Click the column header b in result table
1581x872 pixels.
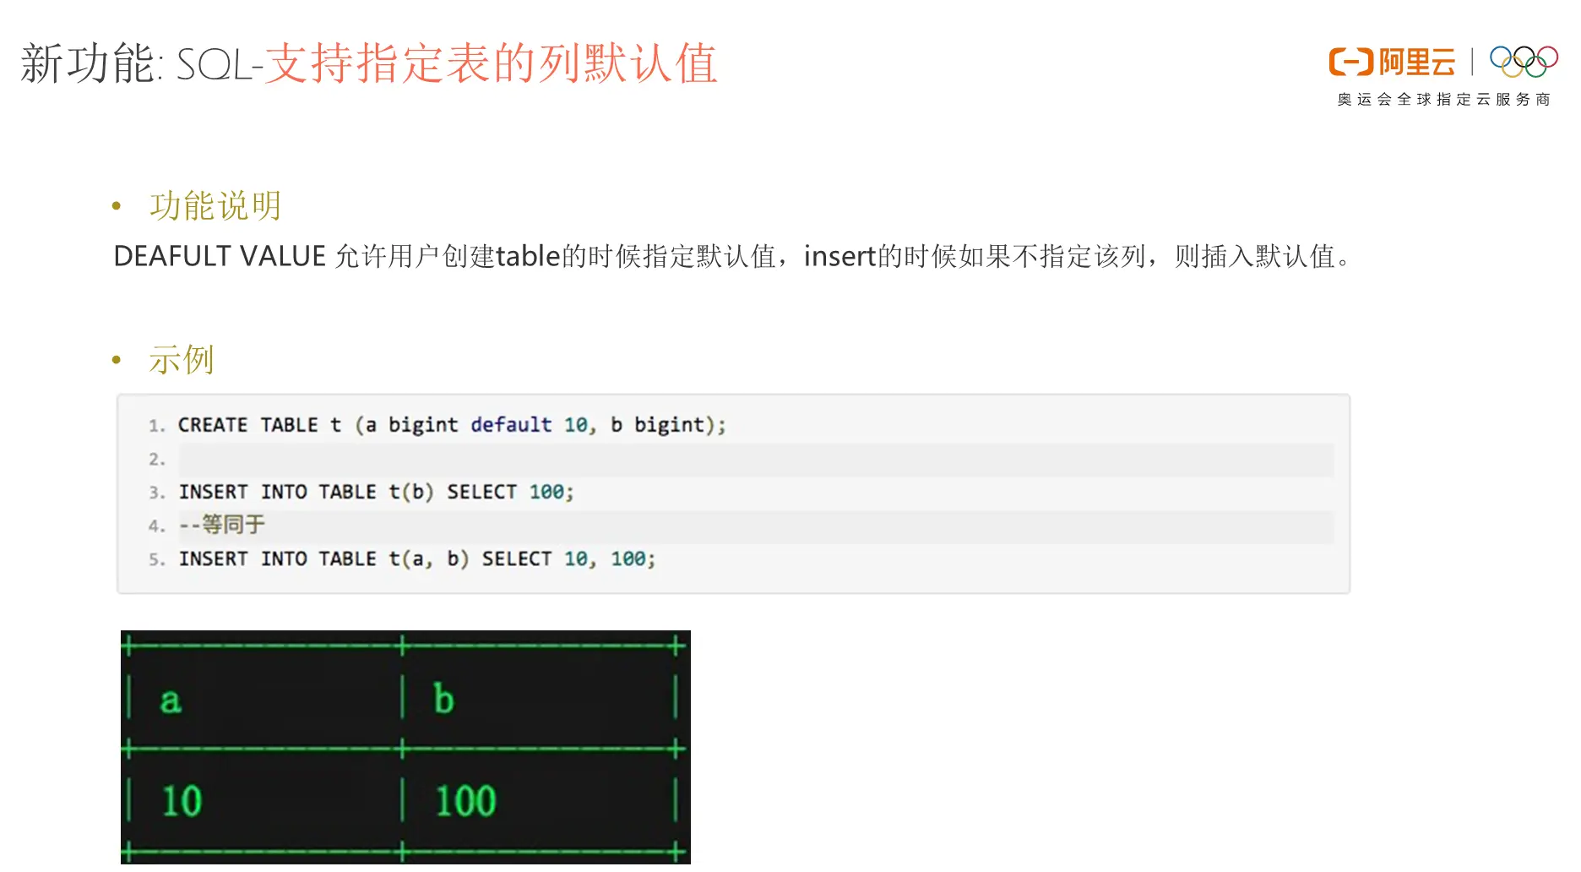pyautogui.click(x=443, y=699)
